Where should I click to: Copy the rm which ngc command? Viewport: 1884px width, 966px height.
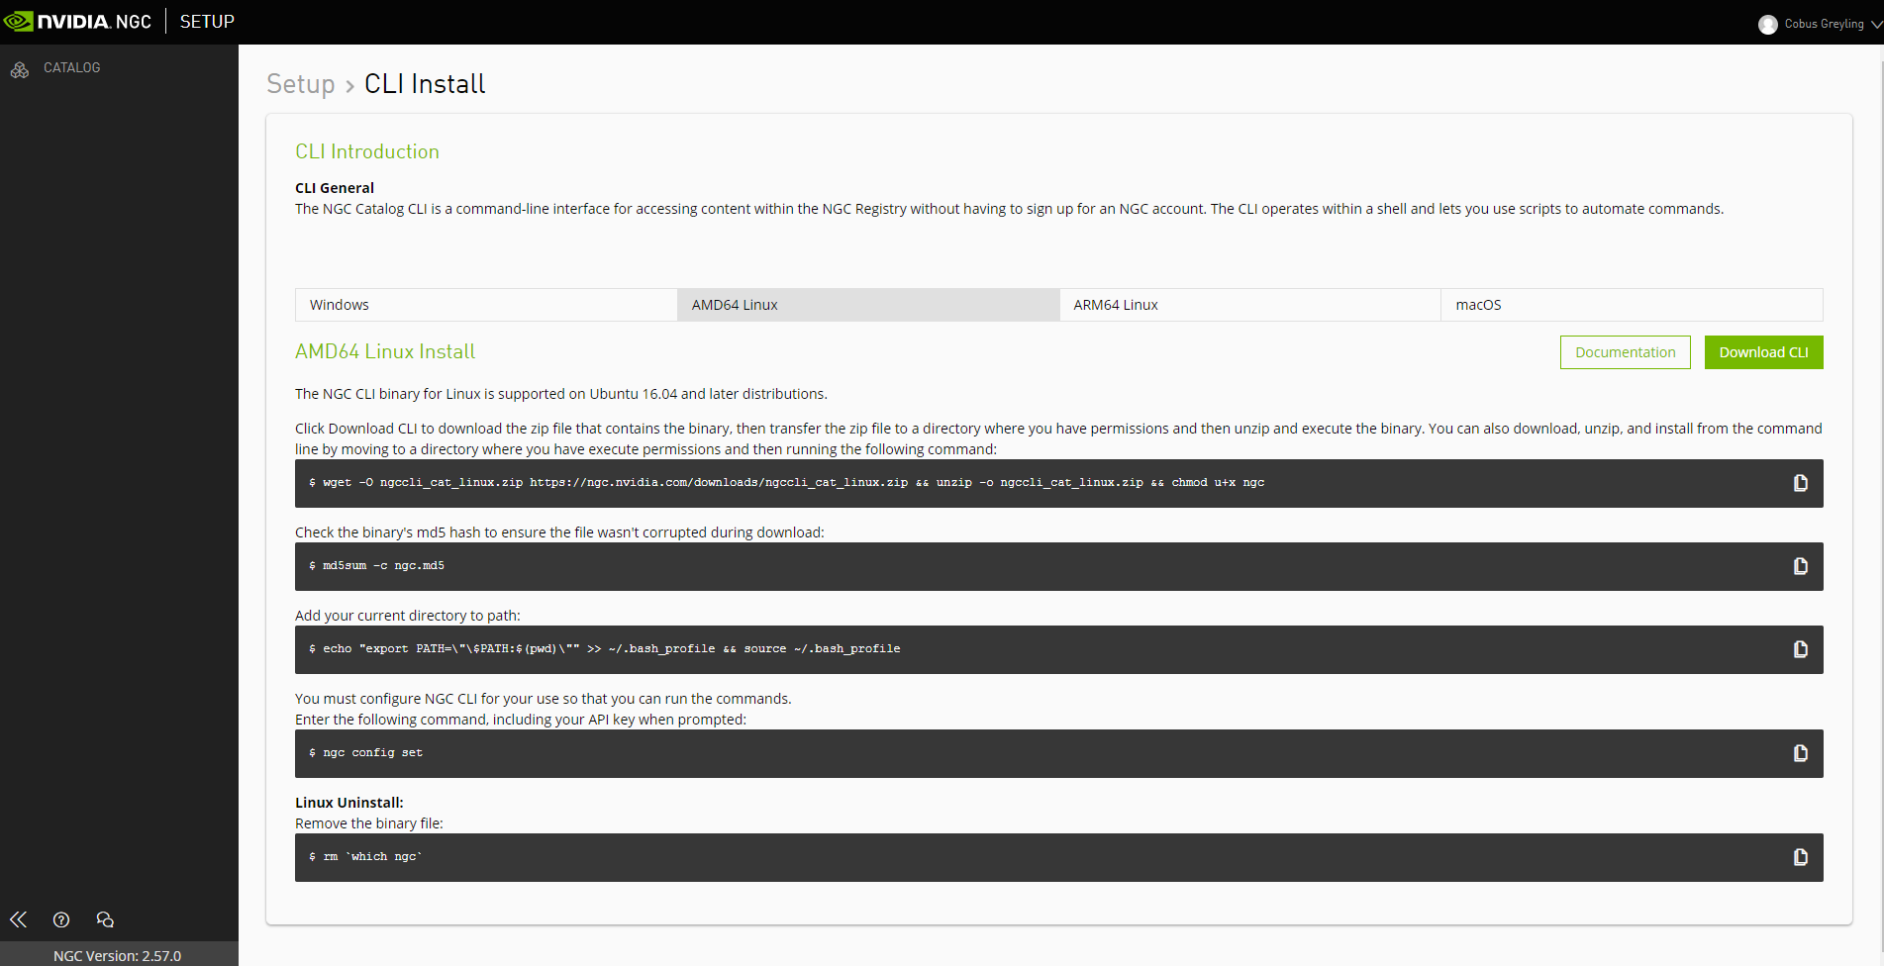(1800, 857)
